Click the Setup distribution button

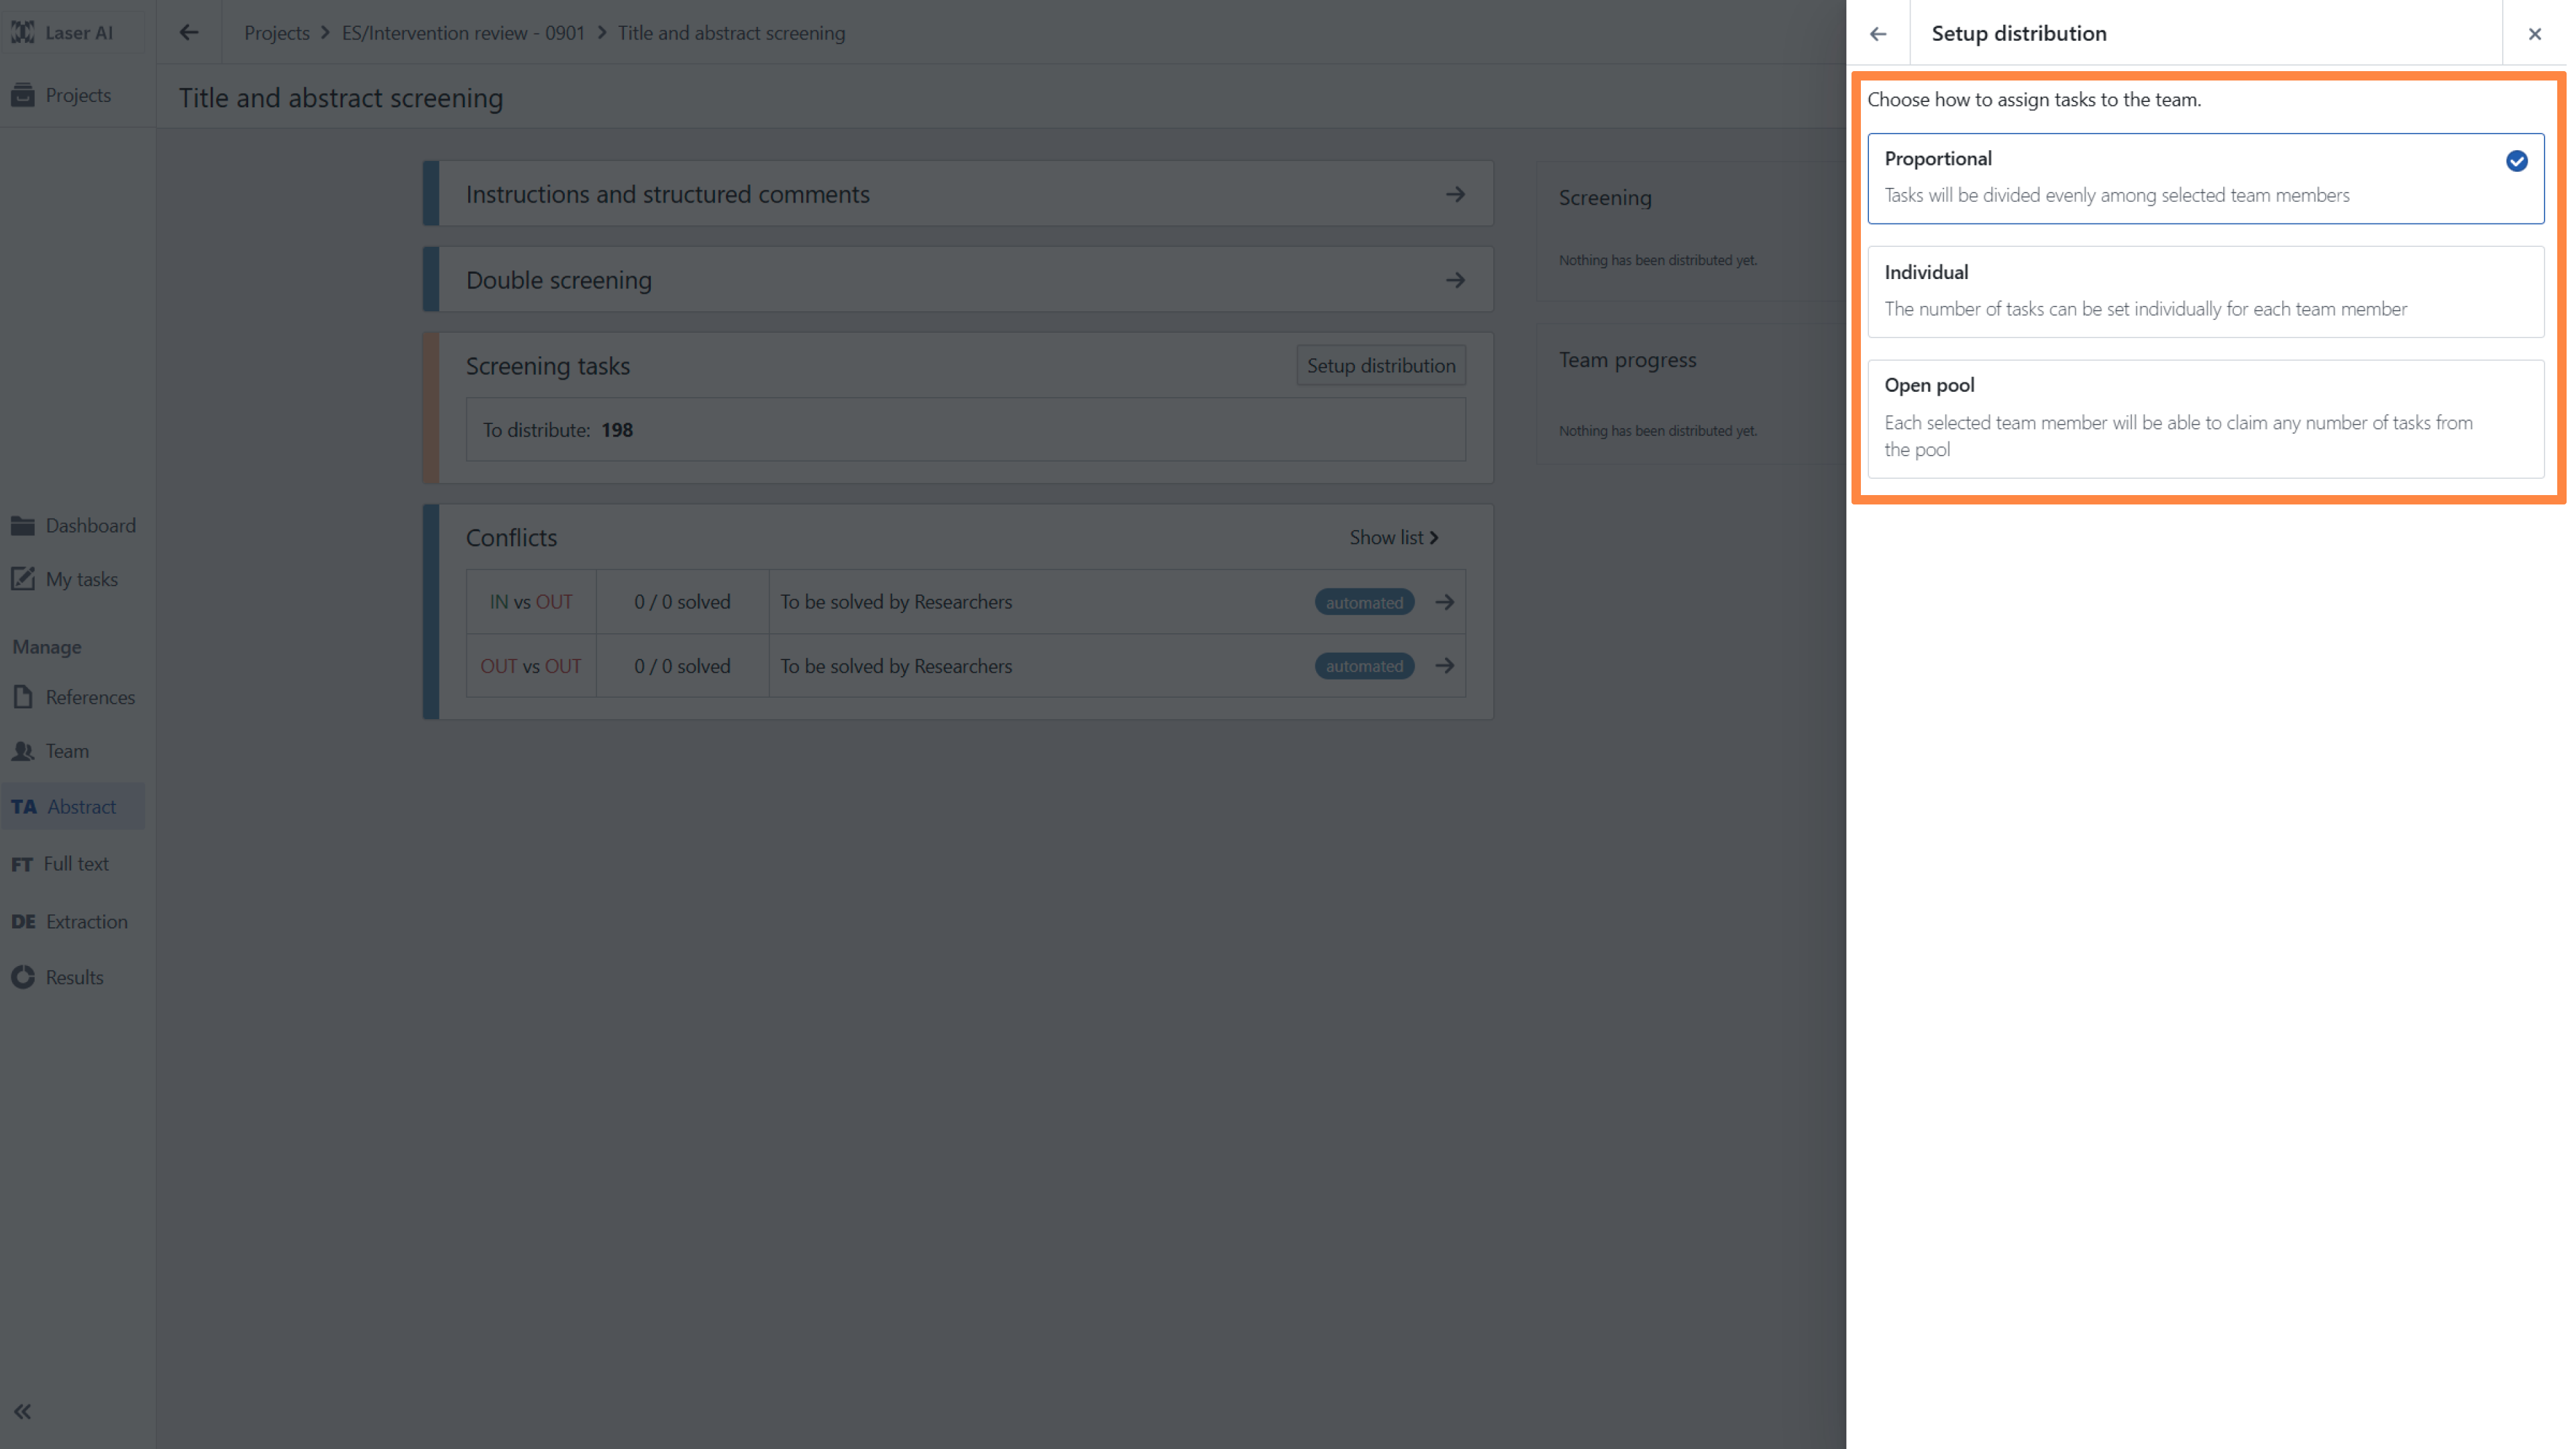pos(1380,365)
